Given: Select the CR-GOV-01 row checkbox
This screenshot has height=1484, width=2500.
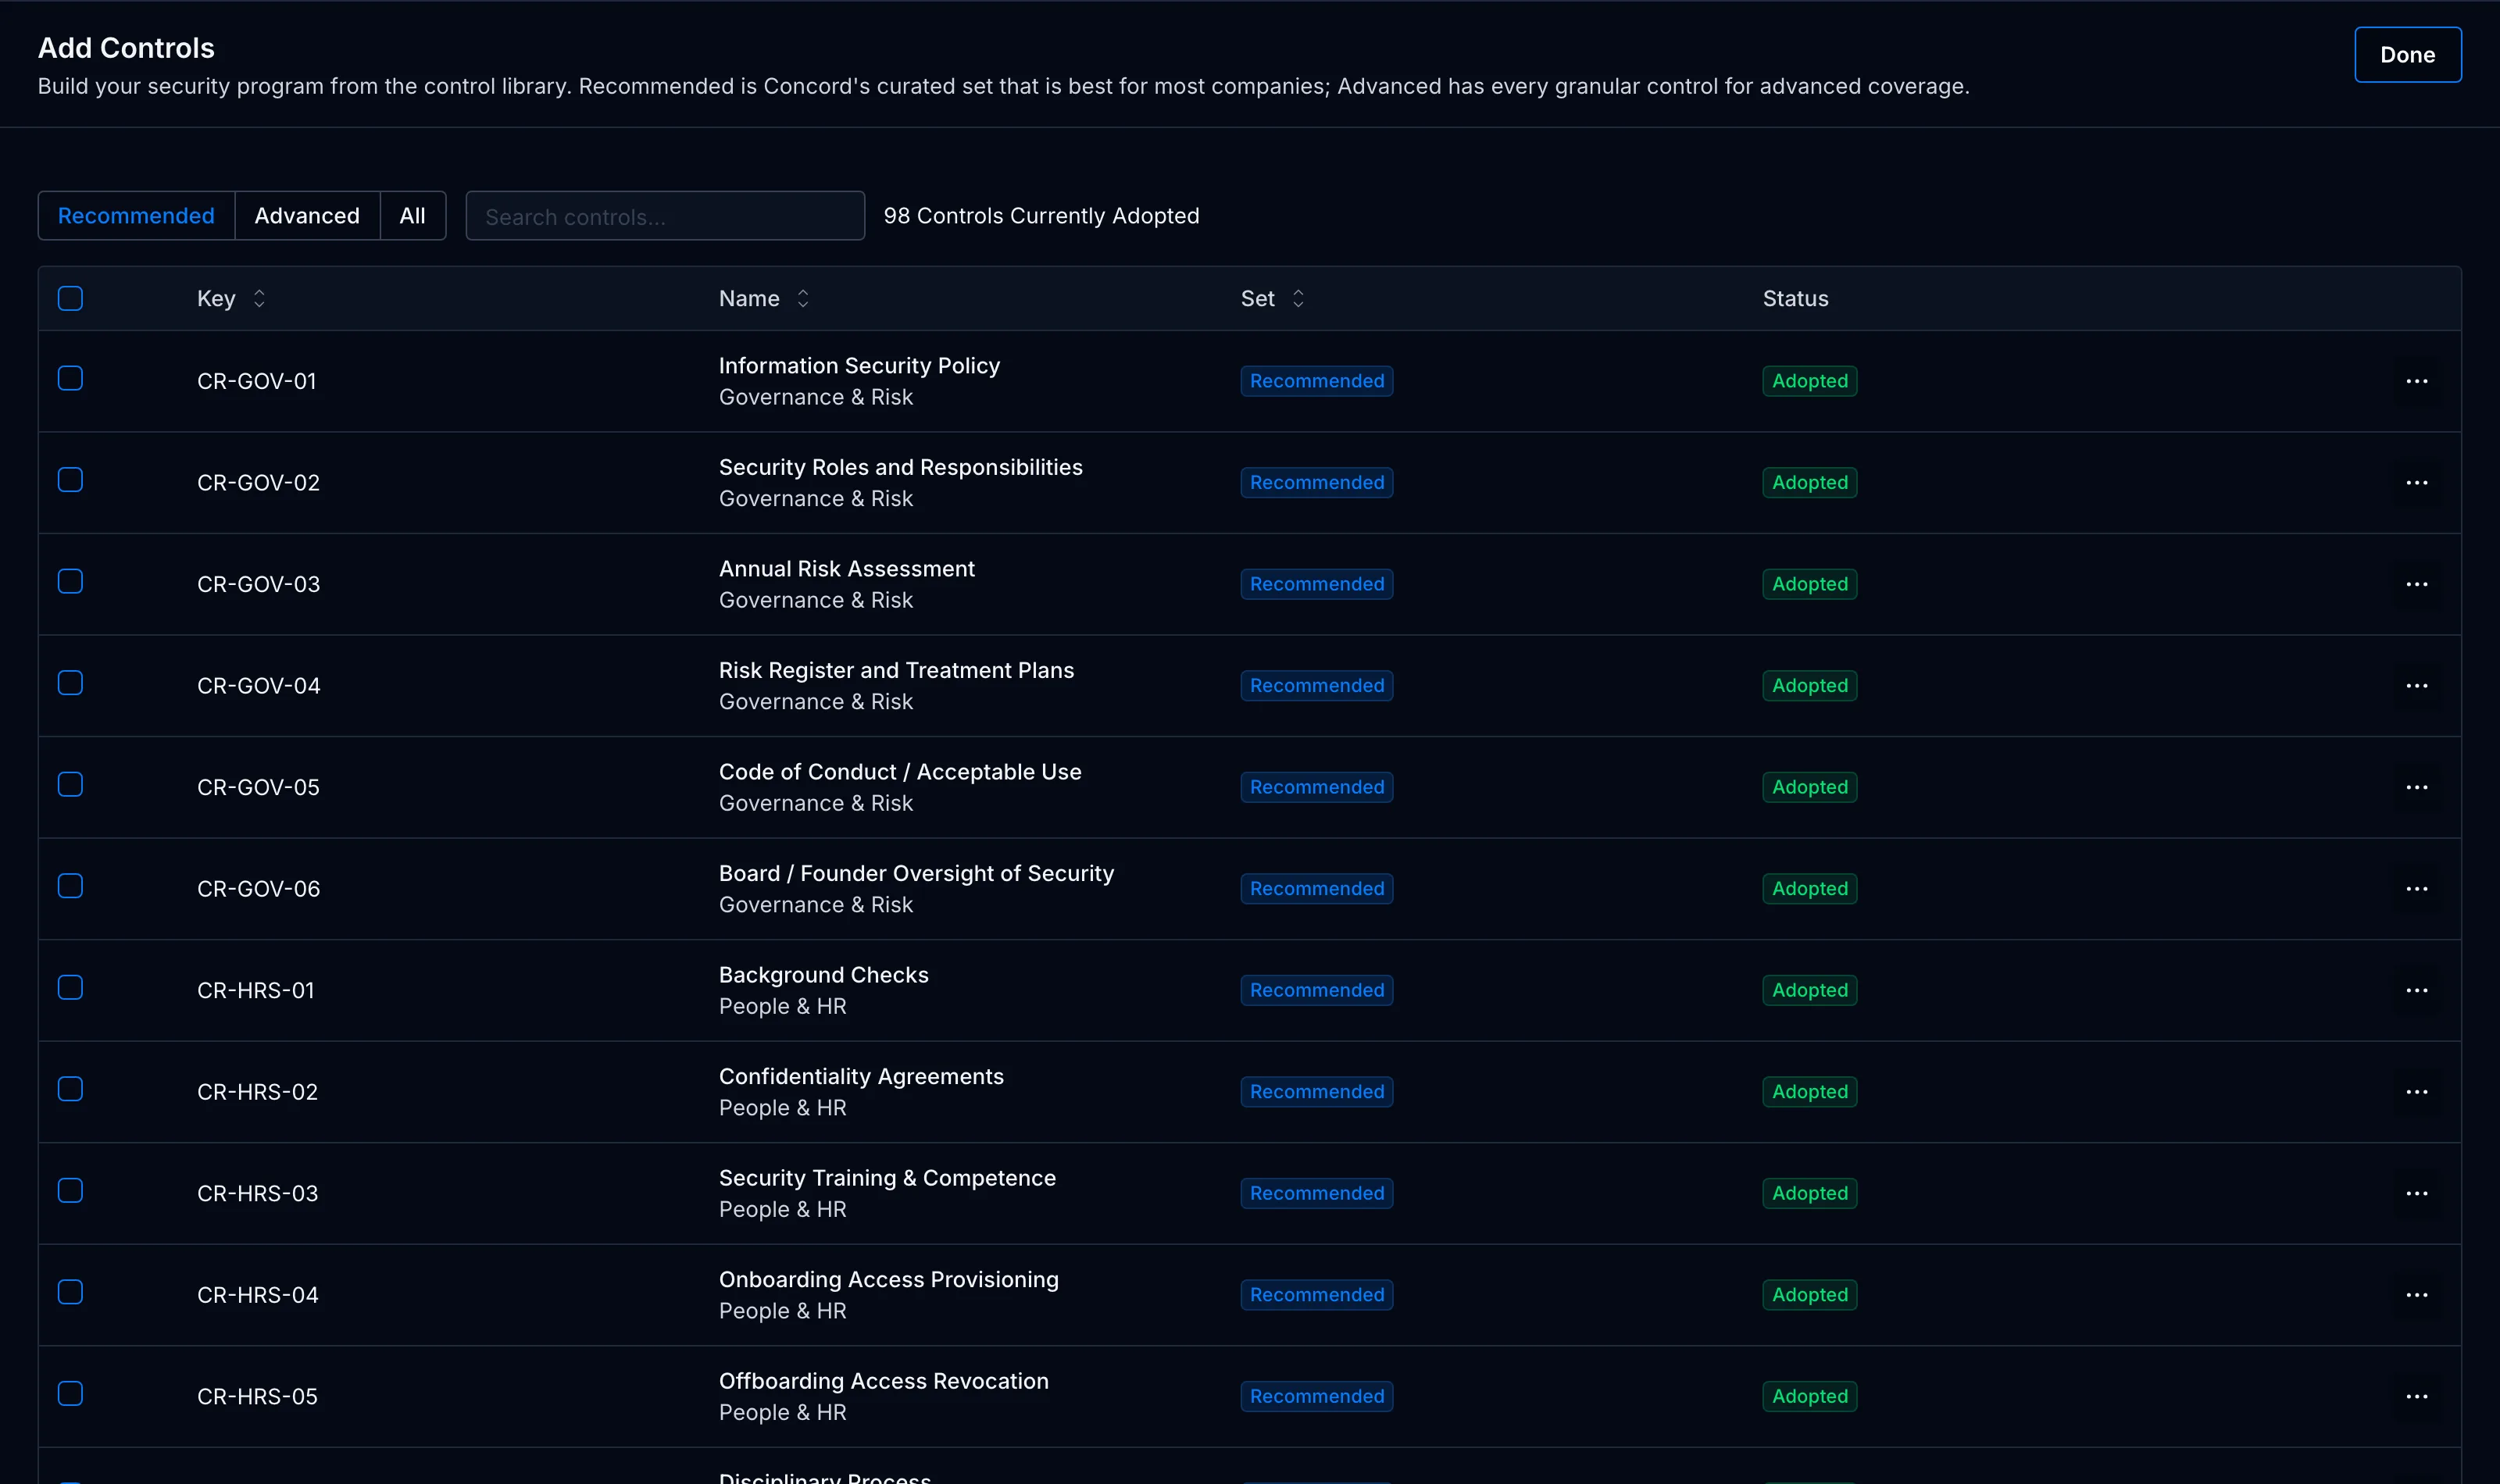Looking at the screenshot, I should pyautogui.click(x=70, y=378).
